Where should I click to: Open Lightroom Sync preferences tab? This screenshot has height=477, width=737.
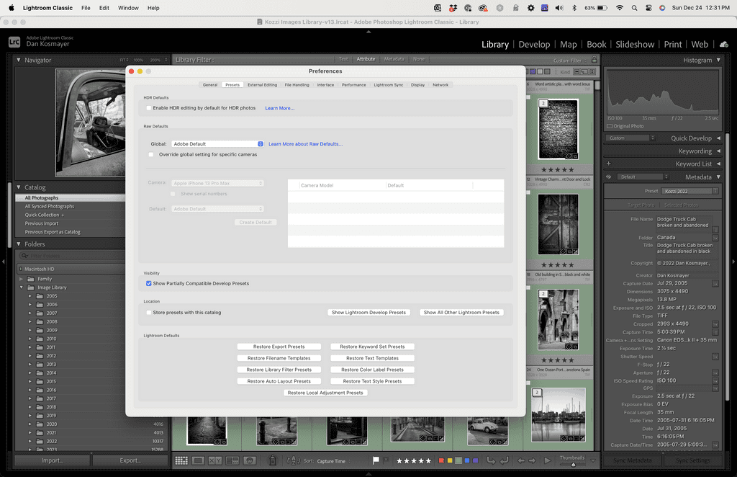coord(388,85)
